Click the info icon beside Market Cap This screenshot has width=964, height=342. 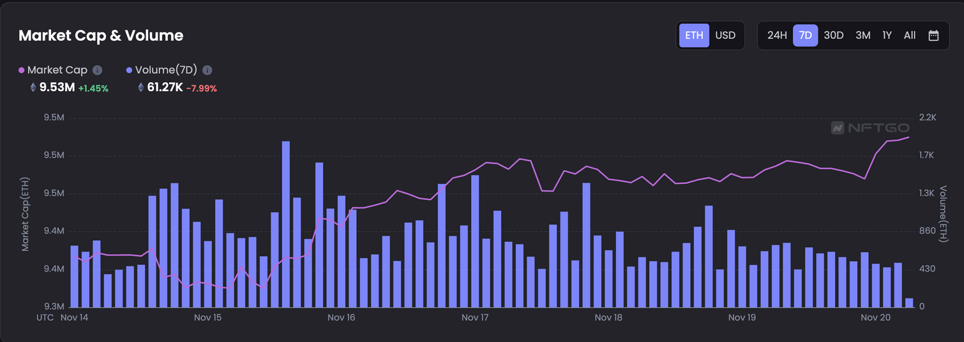click(x=97, y=71)
